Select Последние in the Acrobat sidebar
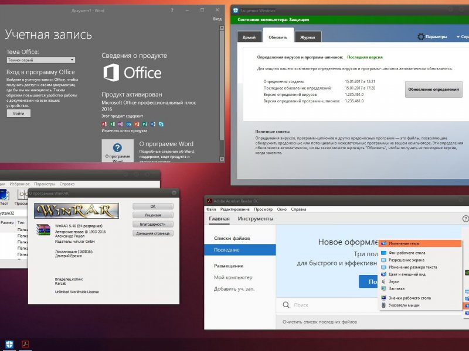 [240, 250]
